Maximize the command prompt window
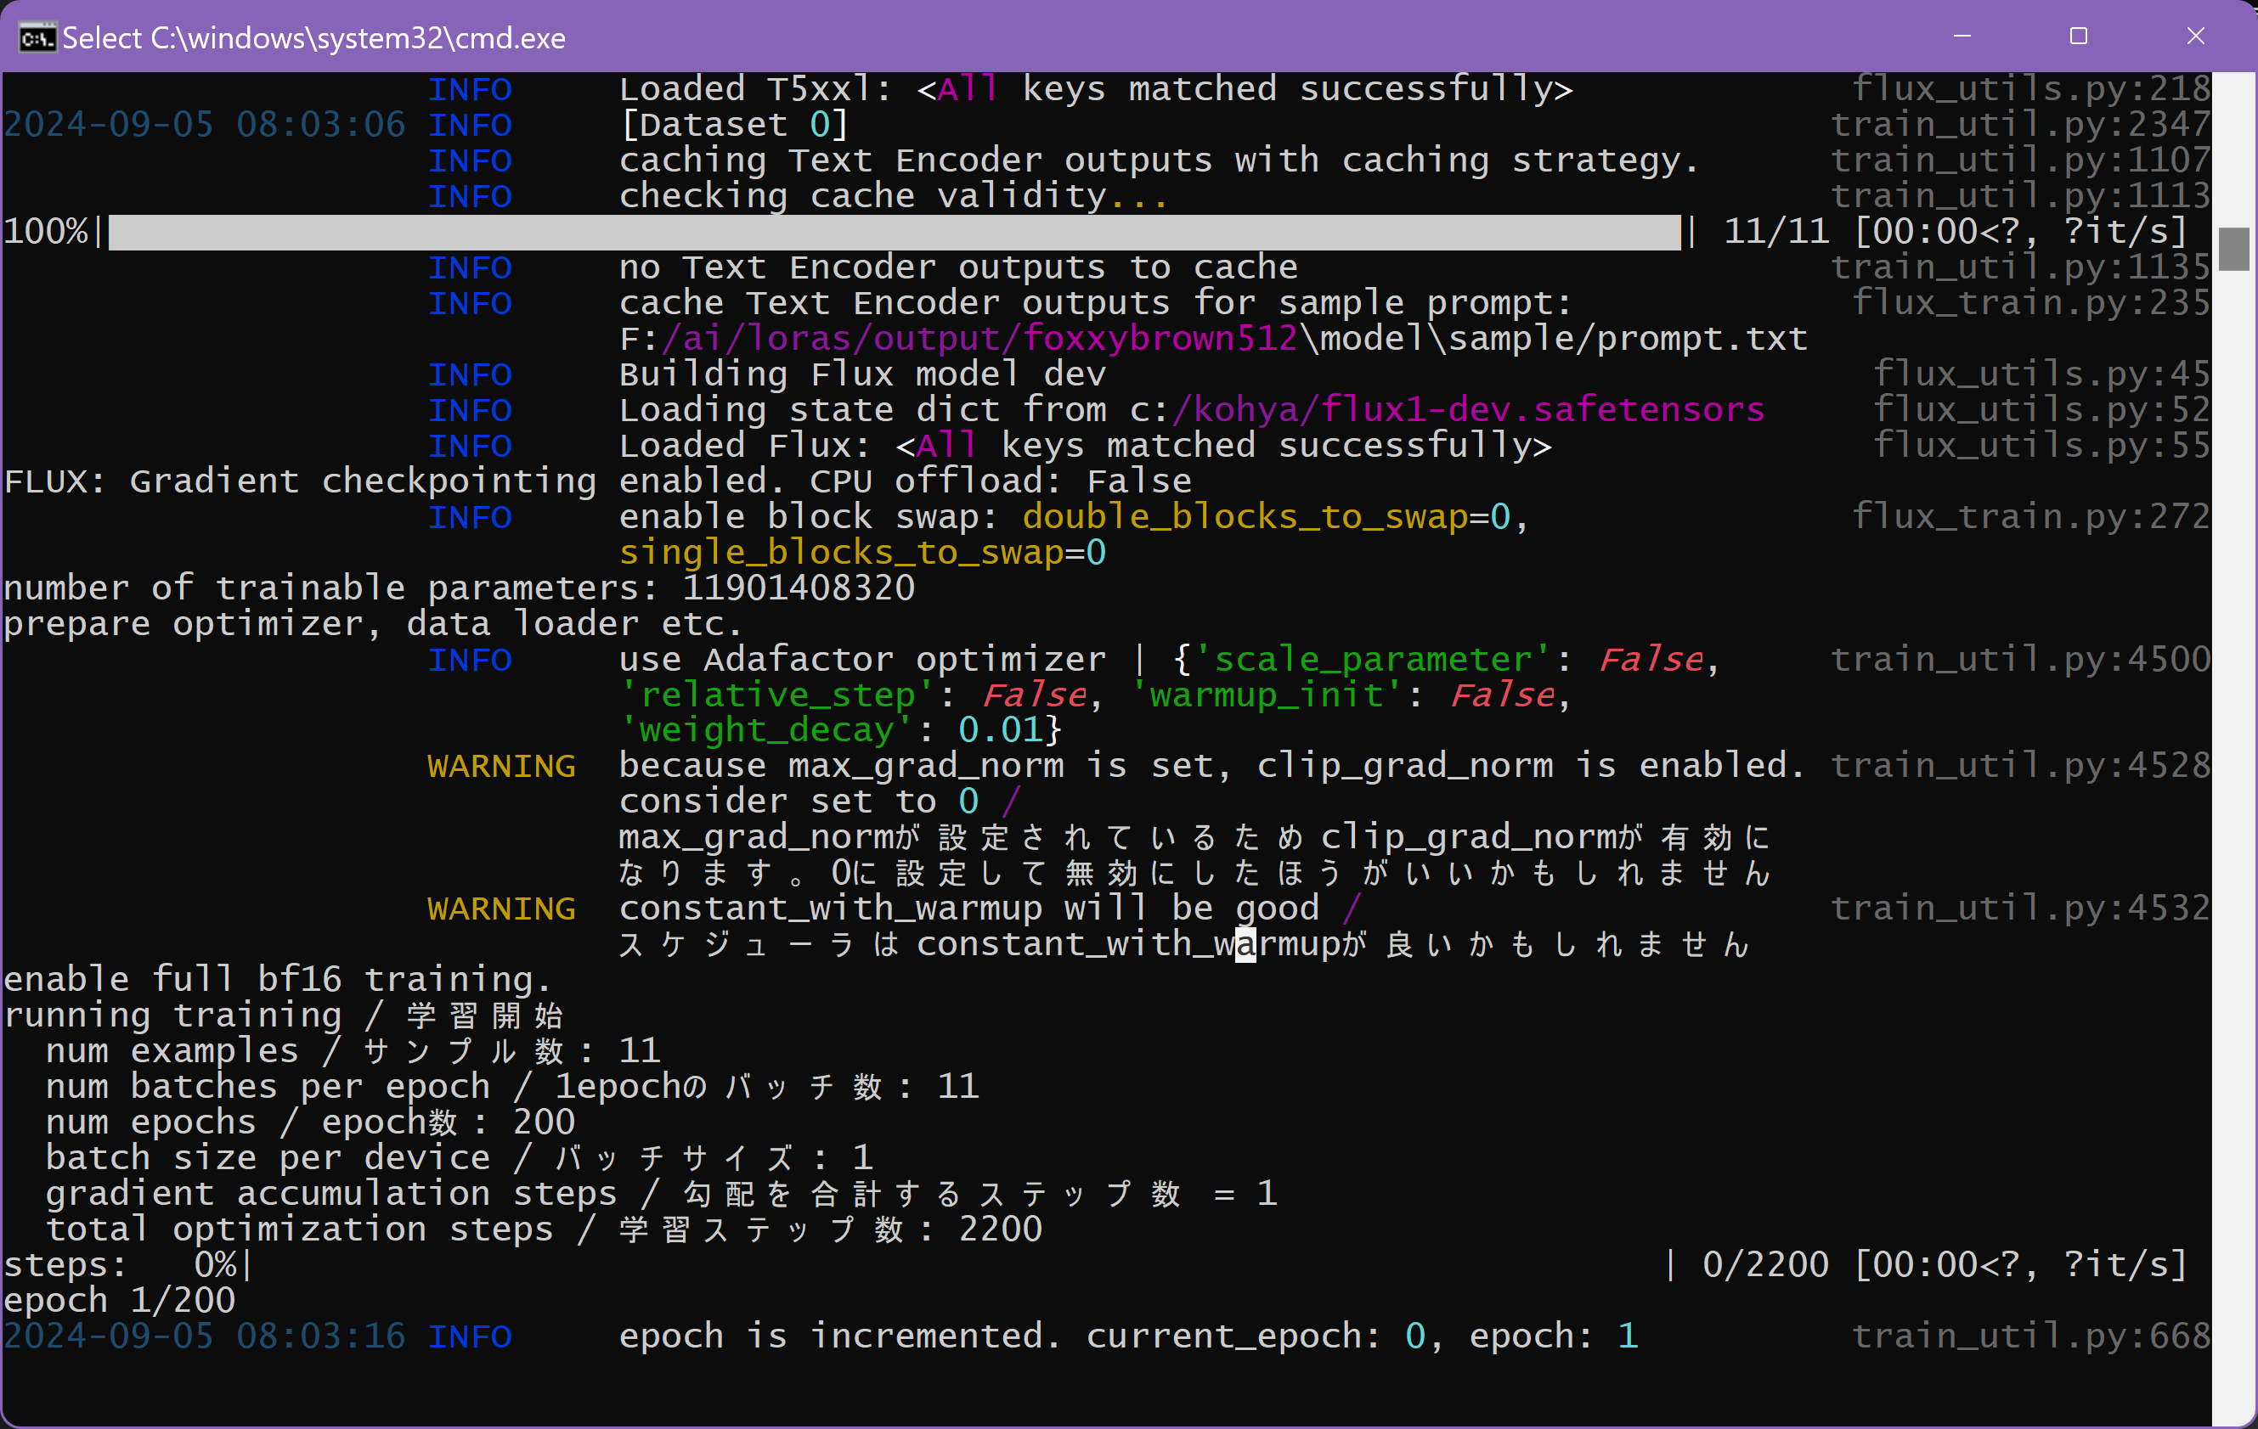 pyautogui.click(x=2078, y=37)
